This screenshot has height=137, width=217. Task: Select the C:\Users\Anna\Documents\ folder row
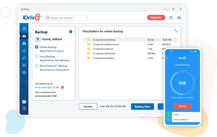tap(131, 44)
